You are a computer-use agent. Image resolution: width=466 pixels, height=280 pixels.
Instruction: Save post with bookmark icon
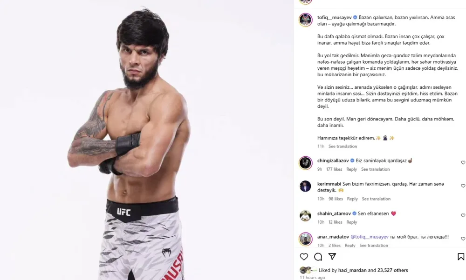click(x=460, y=257)
